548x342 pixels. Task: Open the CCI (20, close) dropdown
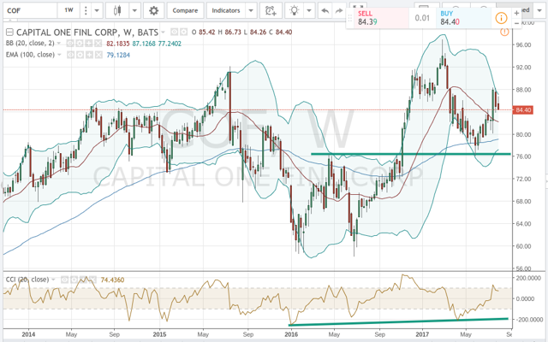click(53, 280)
